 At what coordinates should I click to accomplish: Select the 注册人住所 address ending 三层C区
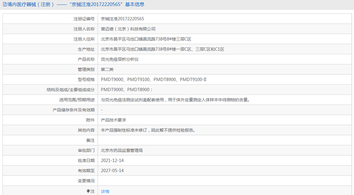(146, 39)
